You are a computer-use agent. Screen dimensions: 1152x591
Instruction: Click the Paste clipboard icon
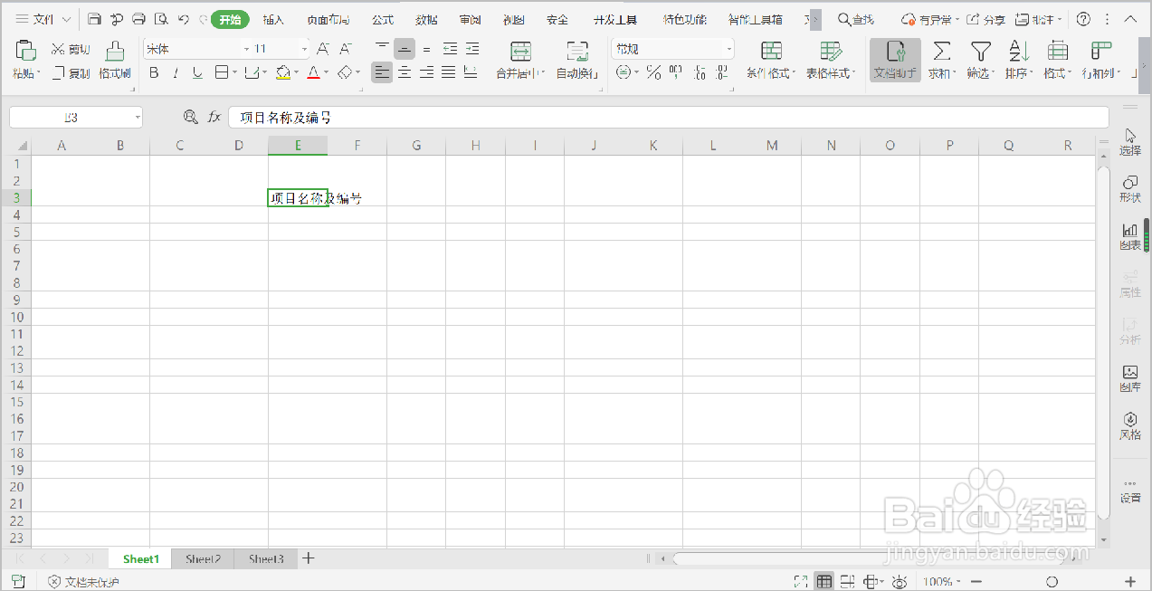pyautogui.click(x=24, y=51)
